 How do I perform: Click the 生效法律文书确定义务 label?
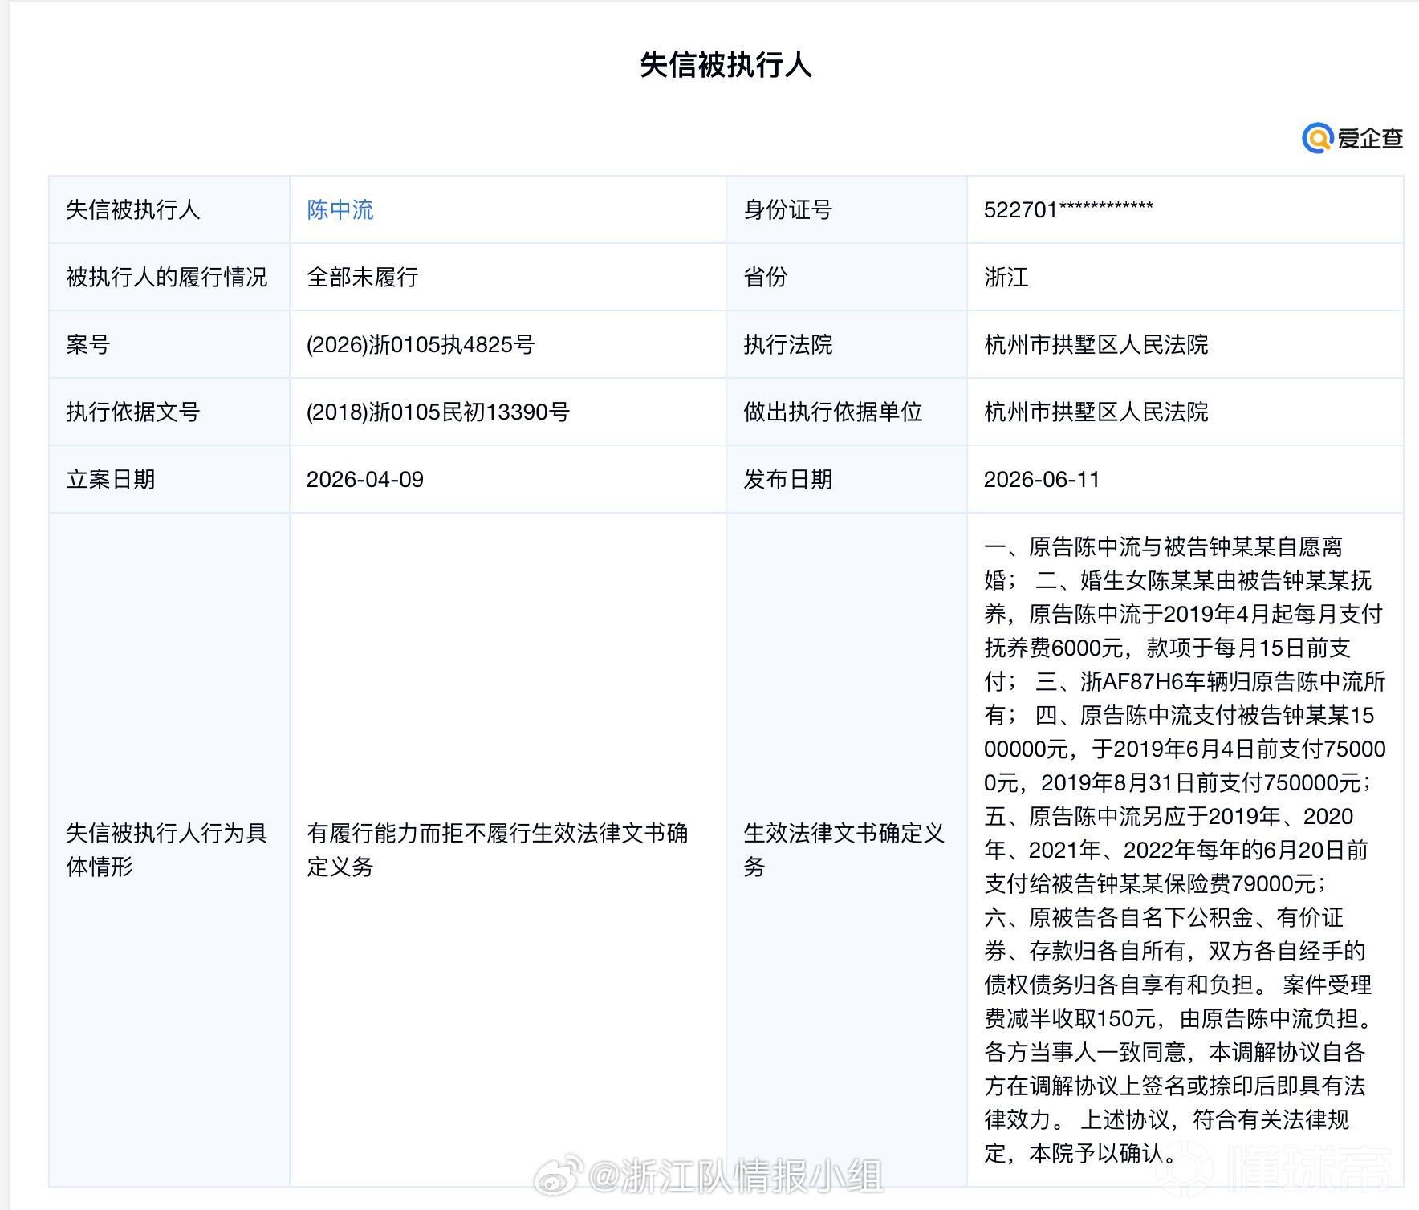pos(844,850)
